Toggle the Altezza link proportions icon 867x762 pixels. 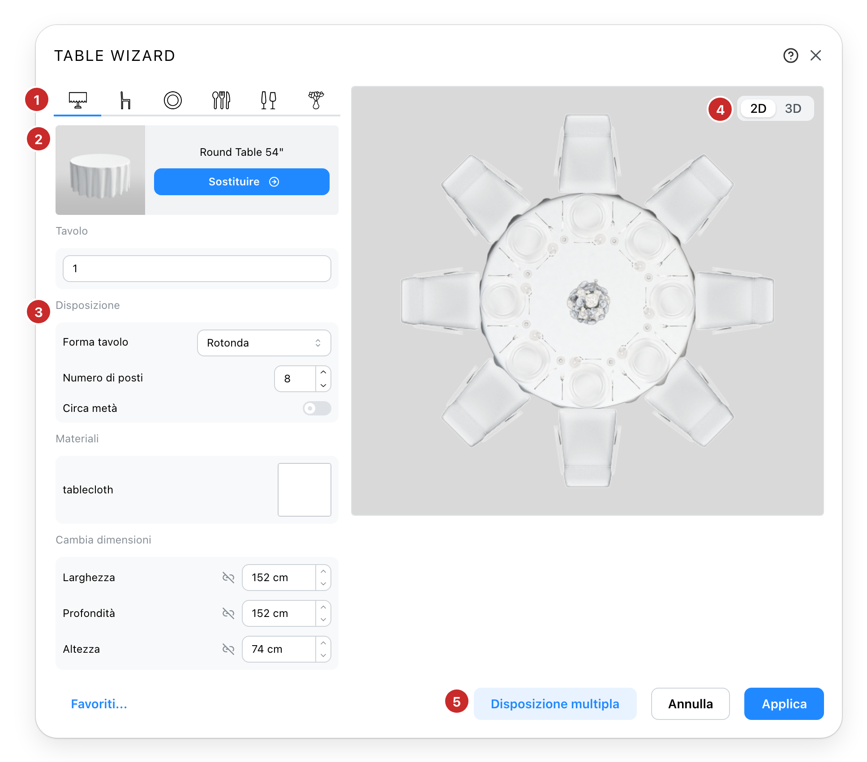[228, 649]
